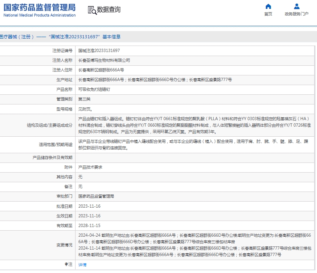
Task: Click the 结构及组成 description text
Action: coord(195,125)
